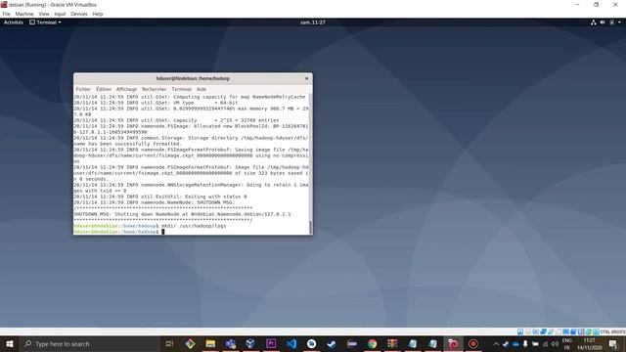The width and height of the screenshot is (626, 352).
Task: Open VirtualBox View menu
Action: pyautogui.click(x=43, y=14)
